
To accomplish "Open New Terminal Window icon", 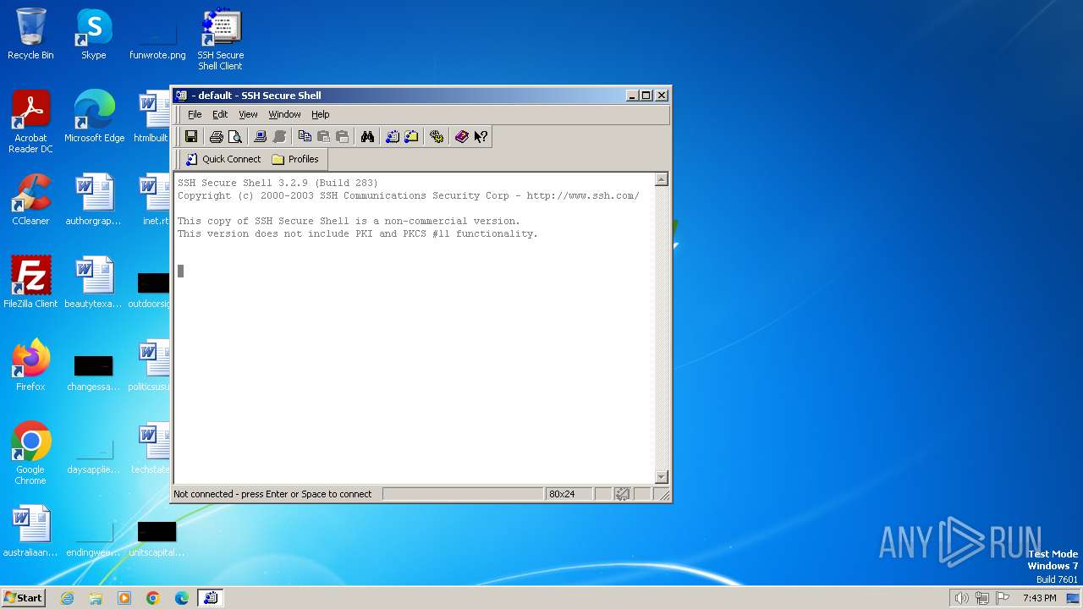I will coord(393,136).
